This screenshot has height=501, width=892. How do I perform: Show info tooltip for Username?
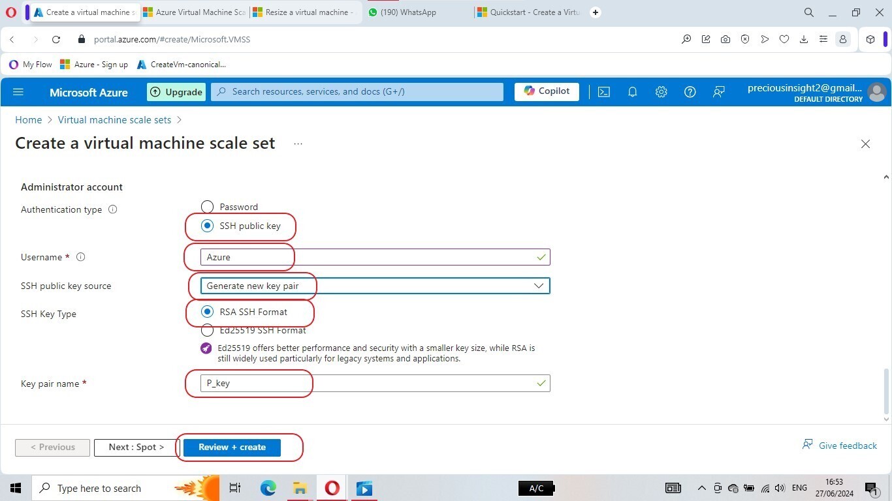coord(81,257)
